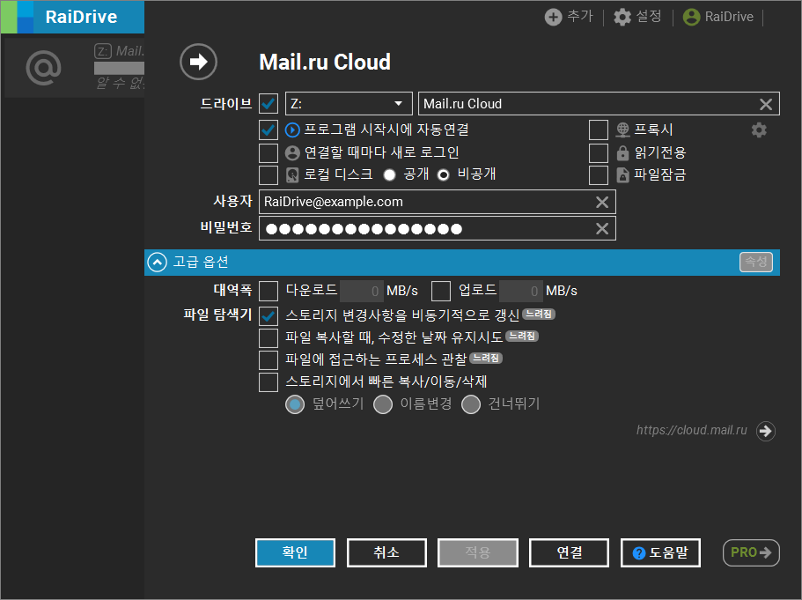Click the Mail.ru @ icon in drive list
802x600 pixels.
(43, 68)
